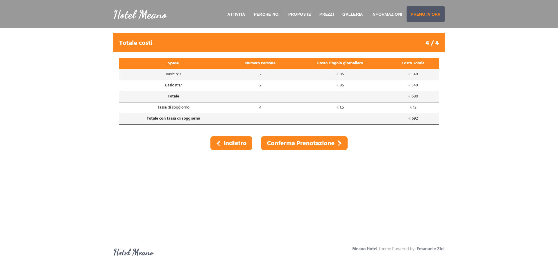Confirm booking with Conferma Prenotazione

click(x=304, y=143)
